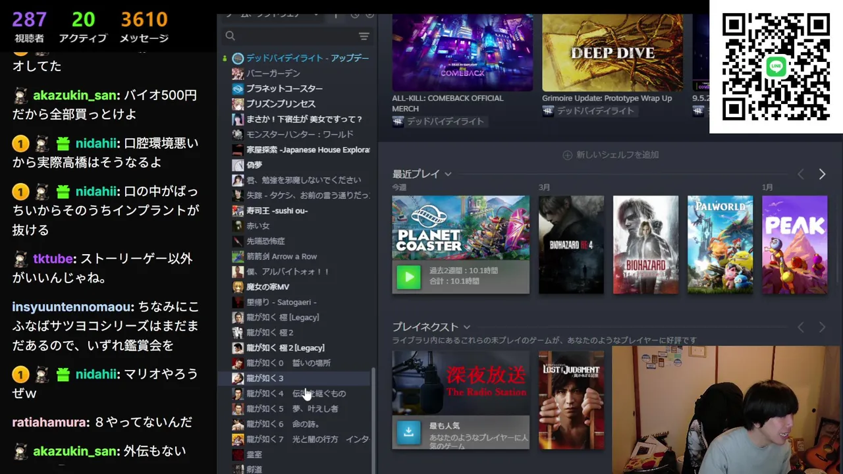Show previous games in プレイネクスト shelf
This screenshot has height=474, width=843.
[x=801, y=327]
